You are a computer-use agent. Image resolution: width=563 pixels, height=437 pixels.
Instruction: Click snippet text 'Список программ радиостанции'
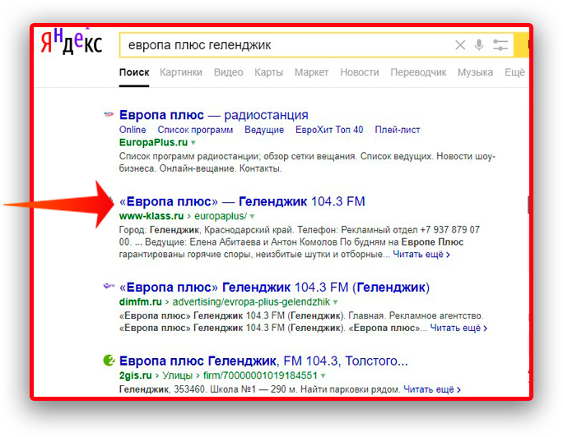190,157
